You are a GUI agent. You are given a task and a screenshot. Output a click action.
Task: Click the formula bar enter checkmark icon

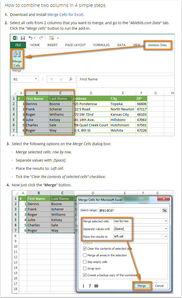pyautogui.click(x=61, y=79)
